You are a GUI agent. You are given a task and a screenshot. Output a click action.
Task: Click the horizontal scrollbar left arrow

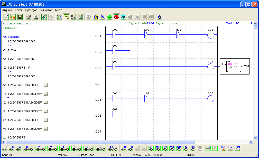[4, 142]
